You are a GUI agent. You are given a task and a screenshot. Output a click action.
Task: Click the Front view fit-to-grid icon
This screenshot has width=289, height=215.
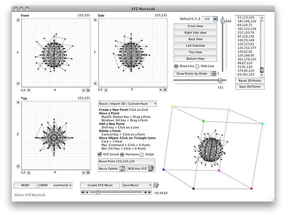[88, 90]
